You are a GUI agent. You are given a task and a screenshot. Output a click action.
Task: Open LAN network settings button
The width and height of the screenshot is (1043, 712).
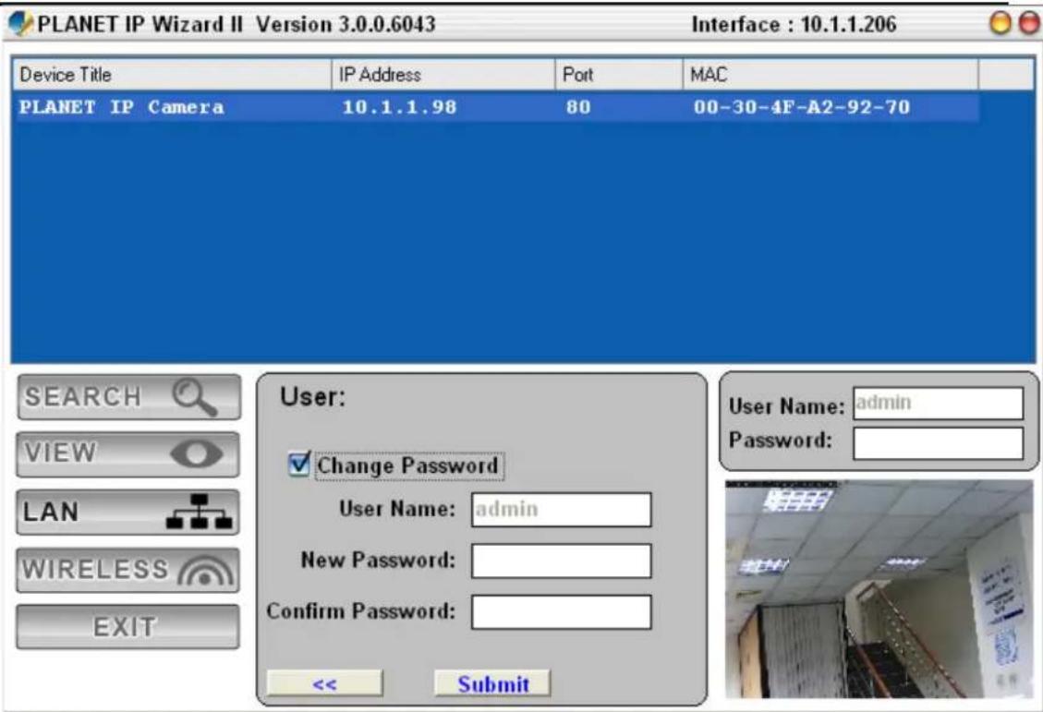[x=127, y=512]
